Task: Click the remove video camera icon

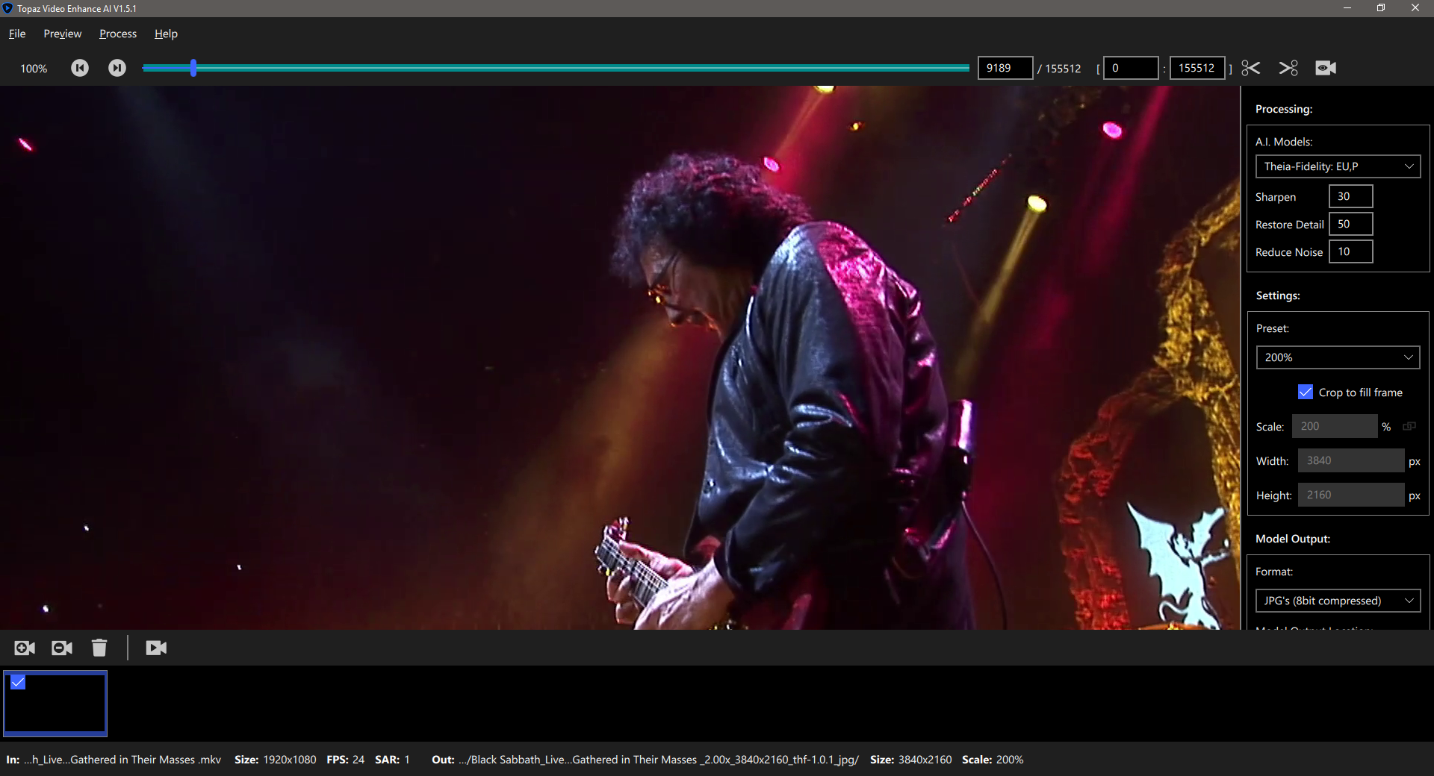Action: [x=62, y=648]
